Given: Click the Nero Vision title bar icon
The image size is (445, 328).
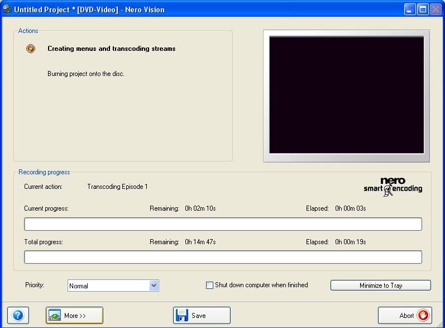Looking at the screenshot, I should [7, 9].
